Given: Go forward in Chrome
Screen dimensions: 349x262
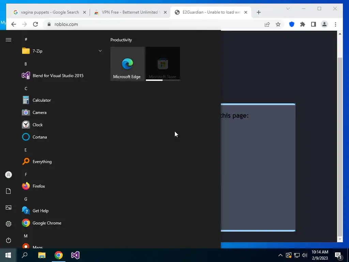Looking at the screenshot, I should [25, 24].
